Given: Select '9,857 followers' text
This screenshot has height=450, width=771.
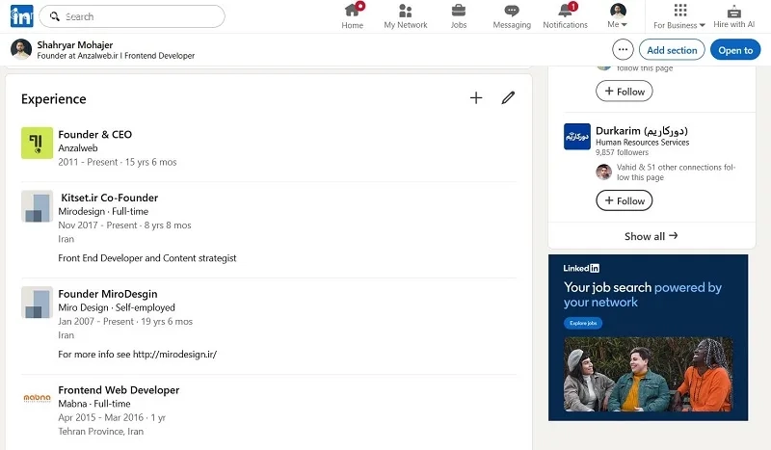Looking at the screenshot, I should click(x=622, y=152).
